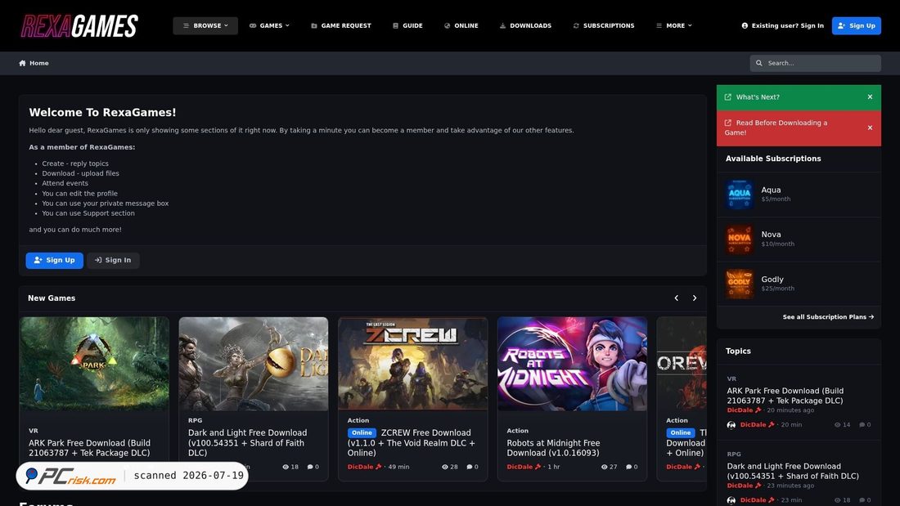
Task: Click the Online badge on ZCREW card
Action: click(x=362, y=433)
